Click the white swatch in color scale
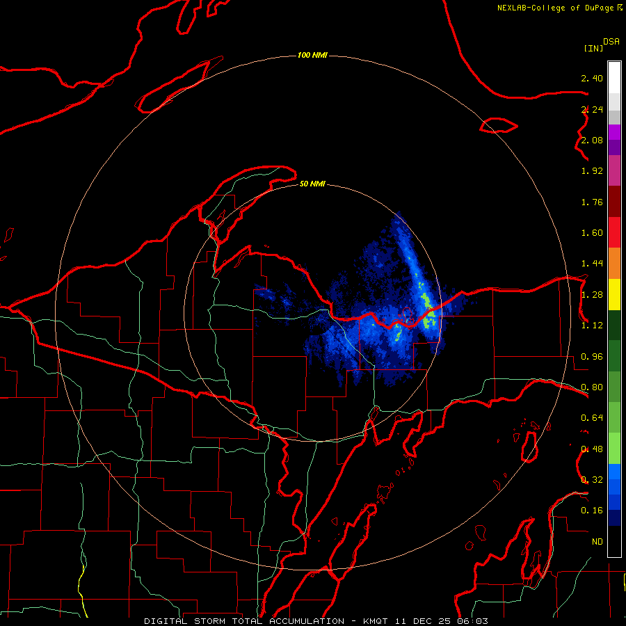The image size is (626, 626). click(x=614, y=78)
